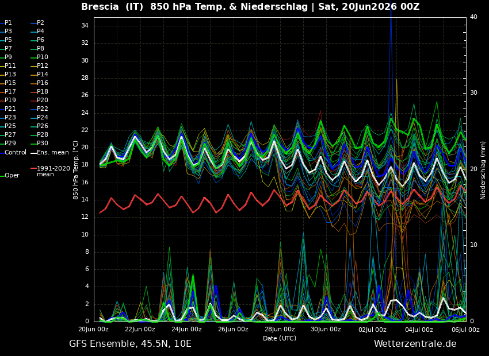Screen dimensions: 489x356
Task: Click the "02Jul 00z" x-axis date label
Action: 372,330
